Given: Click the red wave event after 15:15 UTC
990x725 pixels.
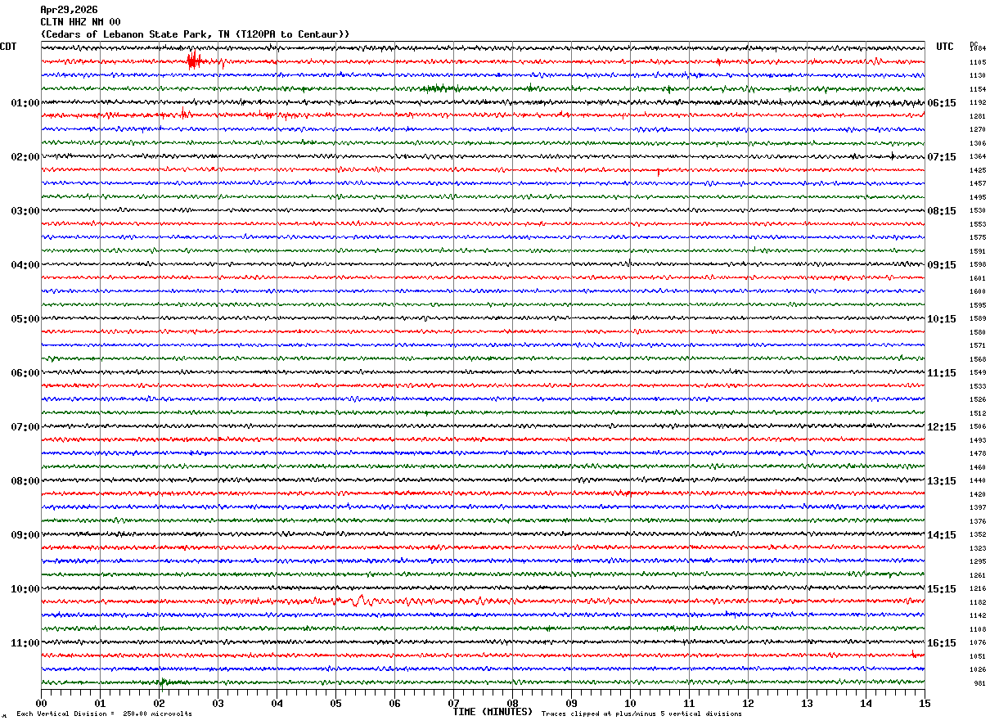Looking at the screenshot, I should 360,601.
